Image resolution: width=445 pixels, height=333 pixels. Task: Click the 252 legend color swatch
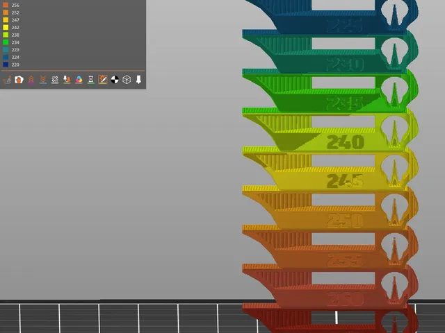pyautogui.click(x=6, y=12)
